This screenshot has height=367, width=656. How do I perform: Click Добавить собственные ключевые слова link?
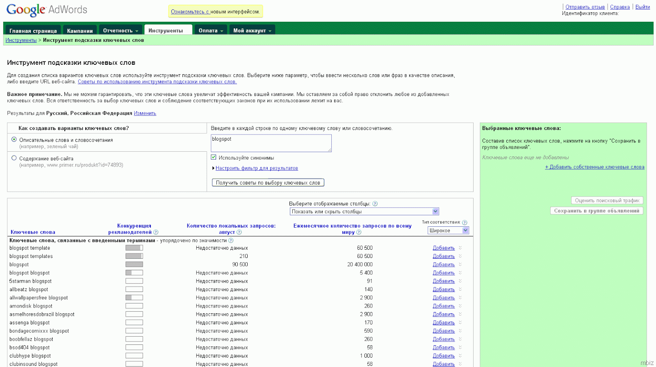pyautogui.click(x=594, y=167)
